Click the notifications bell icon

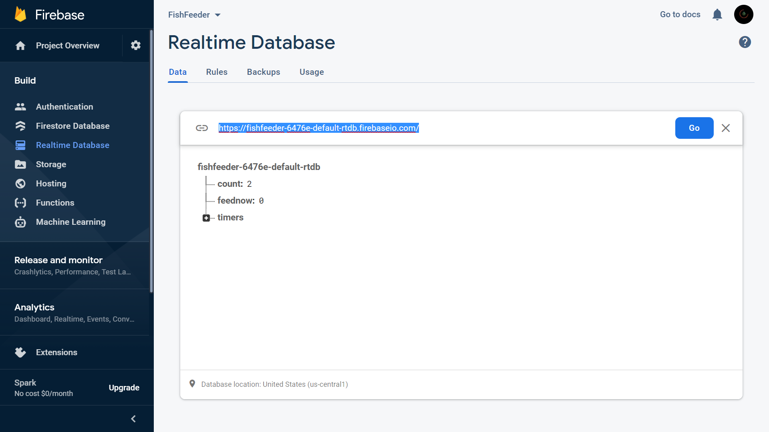coord(717,15)
